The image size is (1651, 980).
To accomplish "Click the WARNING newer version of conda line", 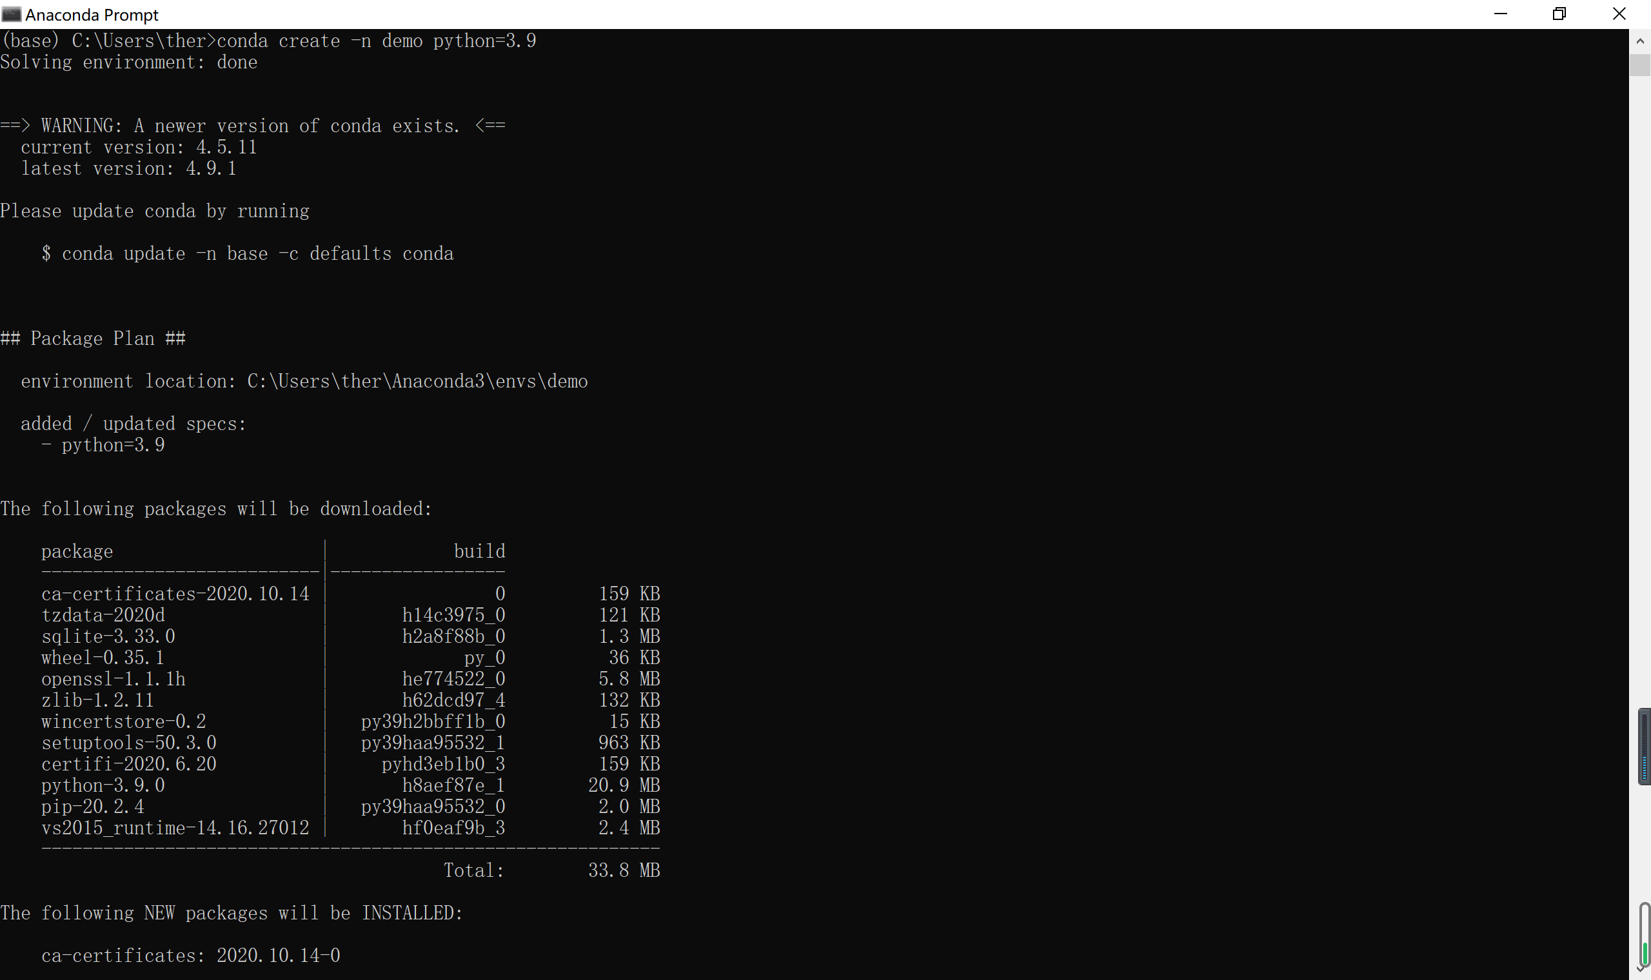I will pos(253,126).
